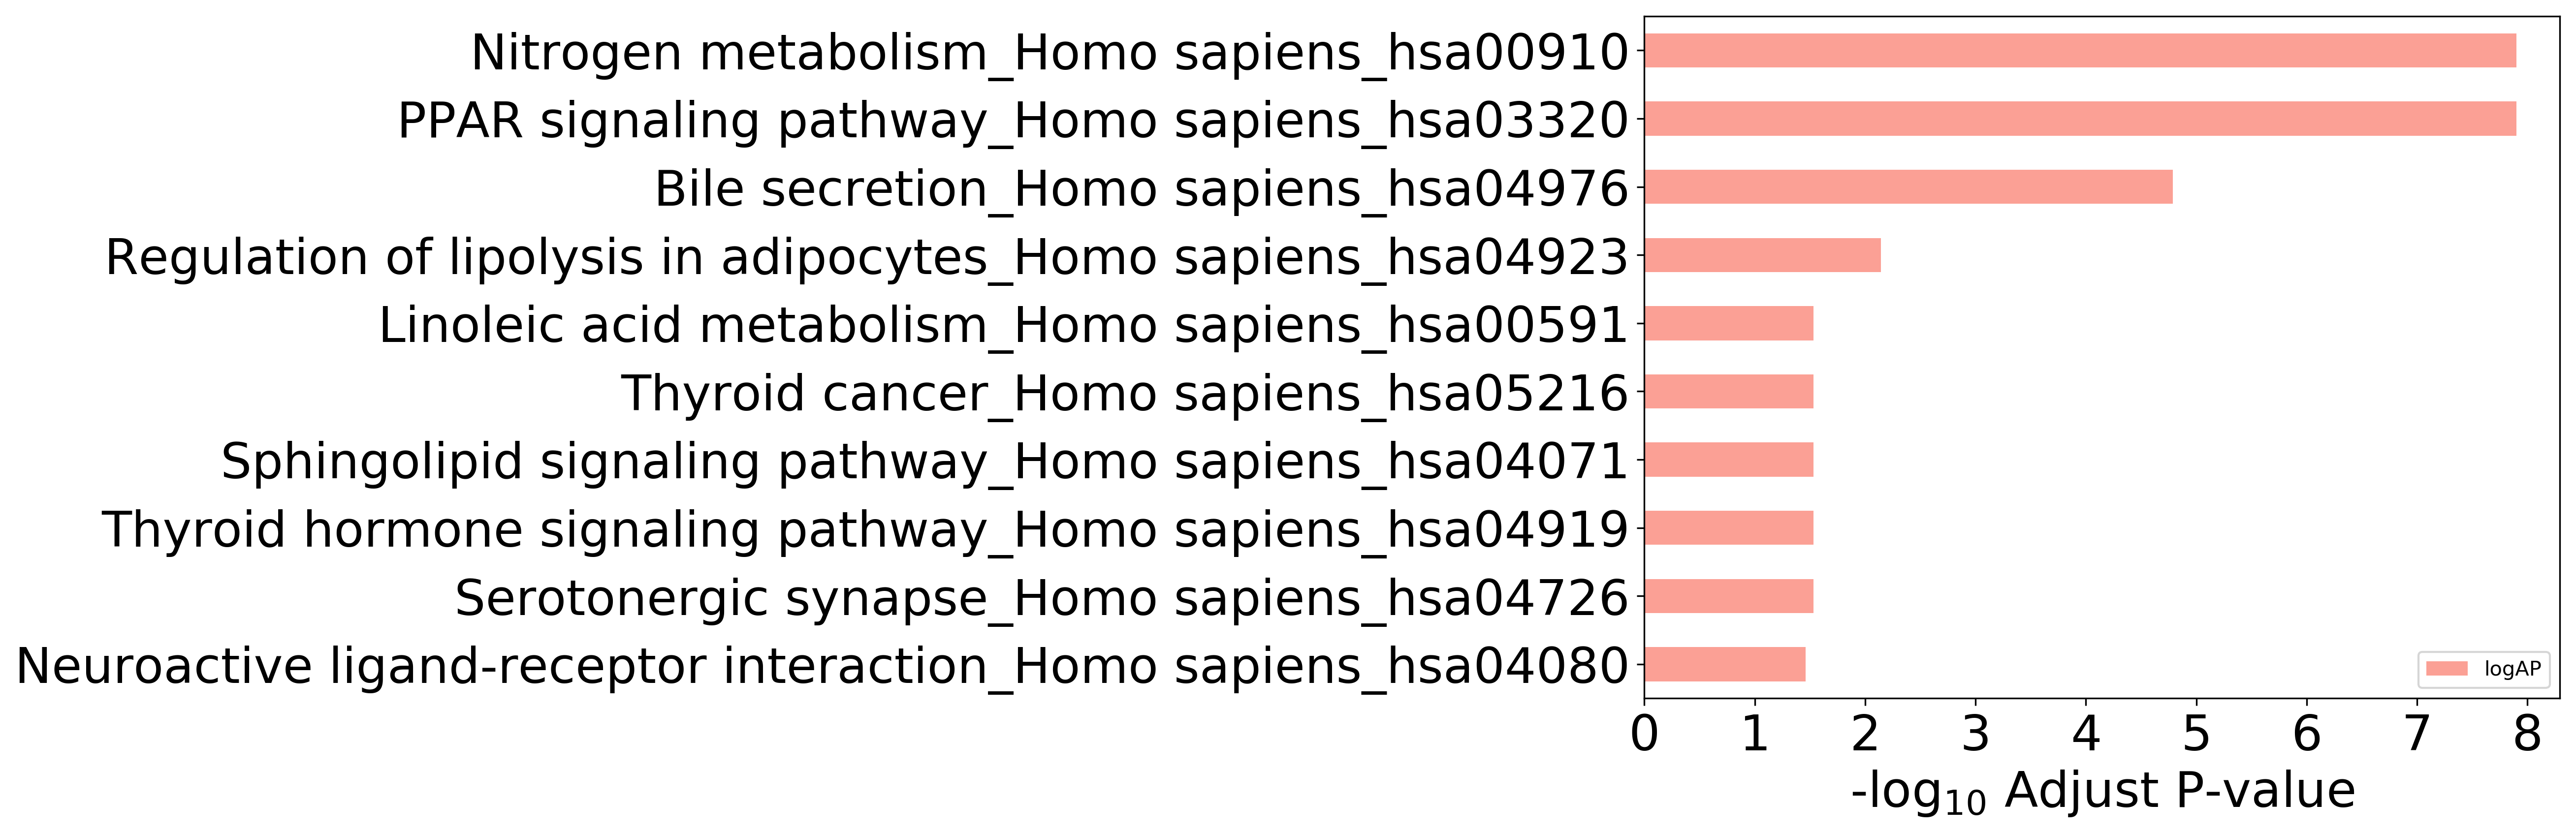This screenshot has width=2576, height=833.
Task: Click the Serotonergic synapse hsa04726 label
Action: point(1042,598)
